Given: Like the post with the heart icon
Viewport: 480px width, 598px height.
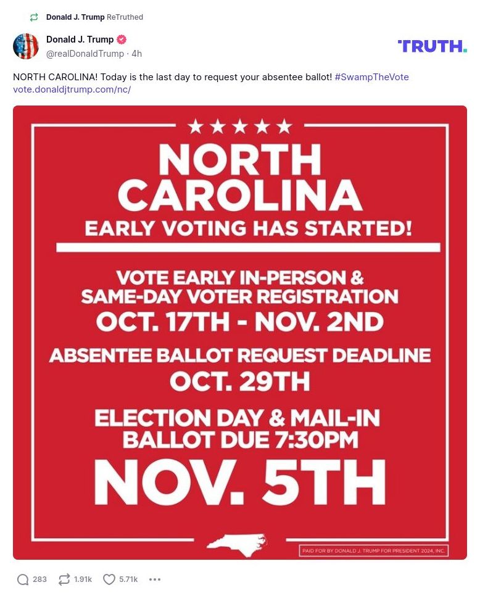Looking at the screenshot, I should [109, 579].
